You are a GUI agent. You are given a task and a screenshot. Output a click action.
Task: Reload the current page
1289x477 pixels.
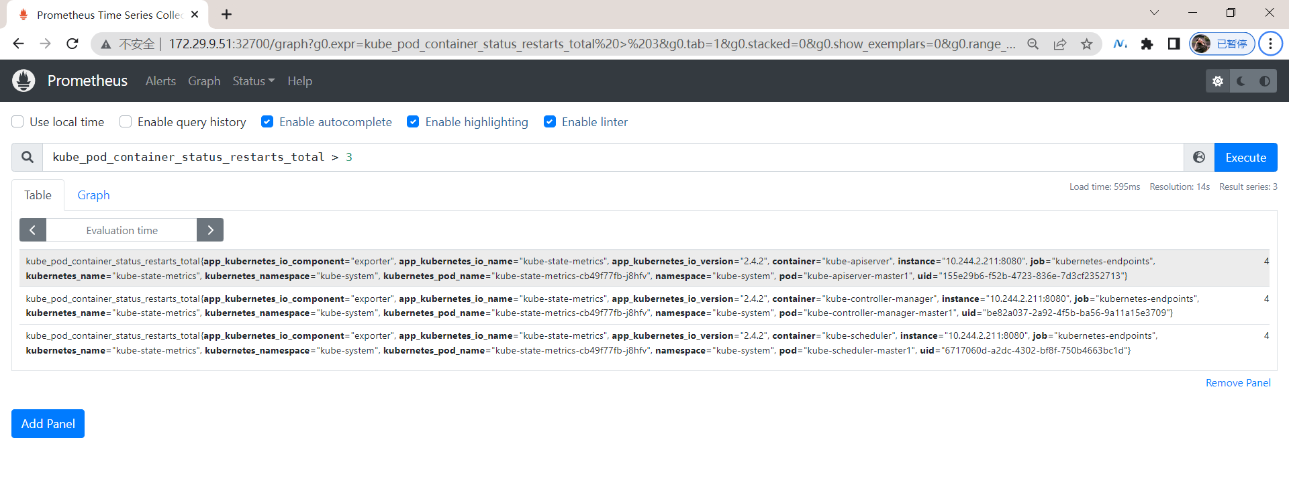[72, 44]
